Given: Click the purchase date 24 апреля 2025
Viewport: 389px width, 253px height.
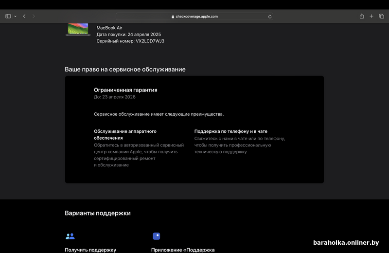Looking at the screenshot, I should pos(144,34).
